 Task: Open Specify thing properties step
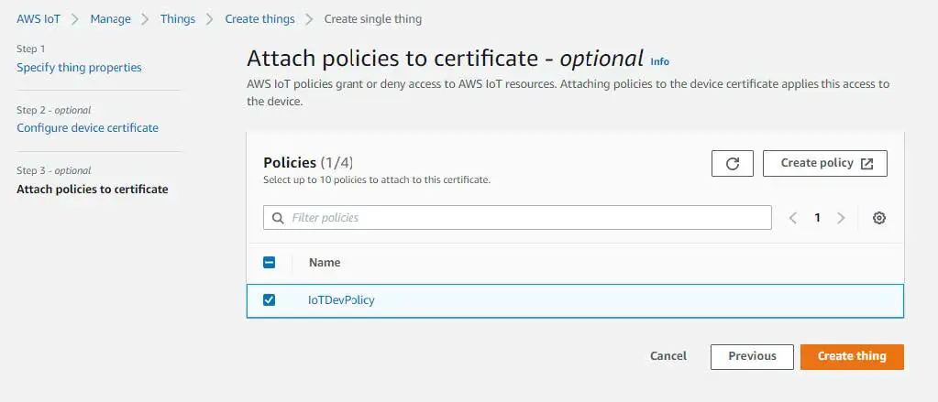point(79,67)
